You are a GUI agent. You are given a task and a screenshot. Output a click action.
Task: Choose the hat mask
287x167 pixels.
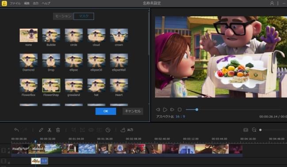(96, 85)
